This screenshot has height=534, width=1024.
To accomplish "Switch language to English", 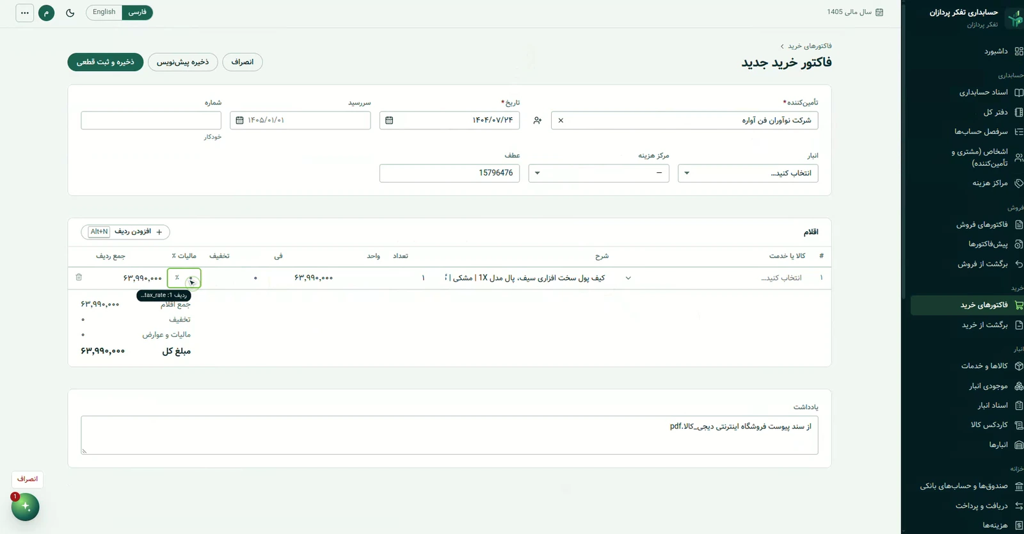I will 104,12.
